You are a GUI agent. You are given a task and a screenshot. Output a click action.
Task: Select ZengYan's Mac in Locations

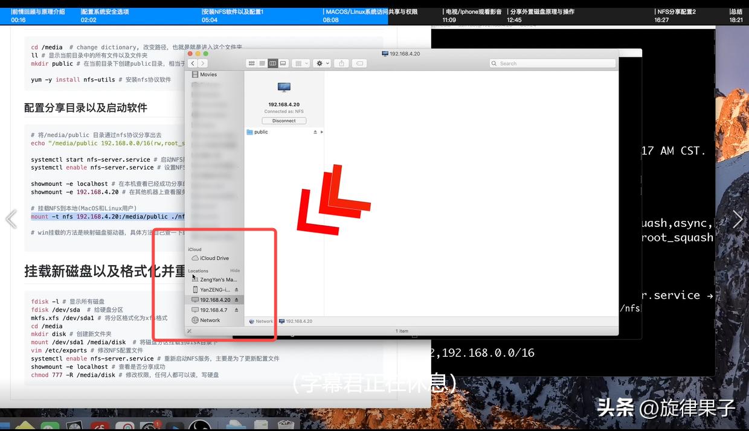point(214,279)
